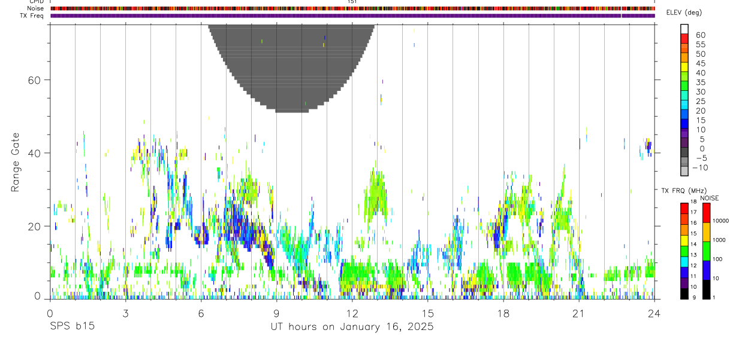
Task: Click the '15' tick on the UT hours axis
Action: pos(428,313)
